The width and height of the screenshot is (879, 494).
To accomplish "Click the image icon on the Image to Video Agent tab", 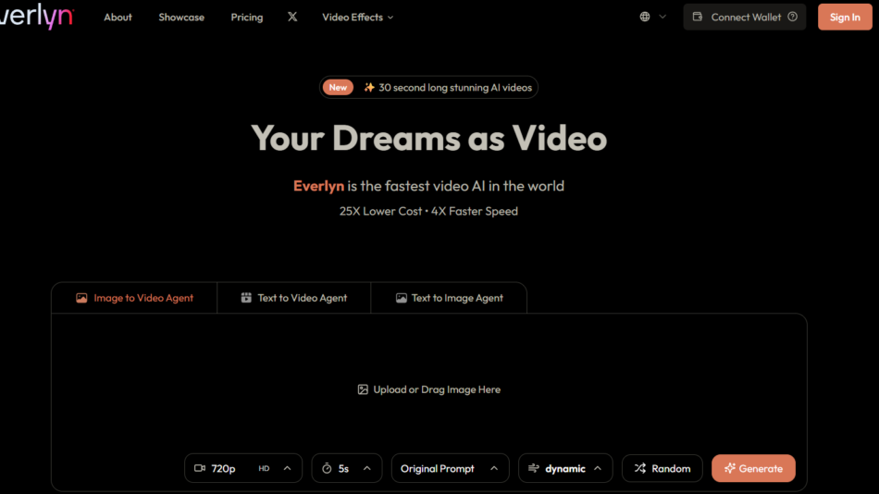I will coord(81,298).
